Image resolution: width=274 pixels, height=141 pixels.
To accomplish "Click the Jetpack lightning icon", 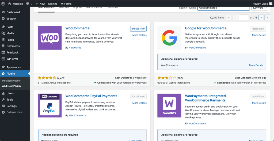I will point(3,18).
